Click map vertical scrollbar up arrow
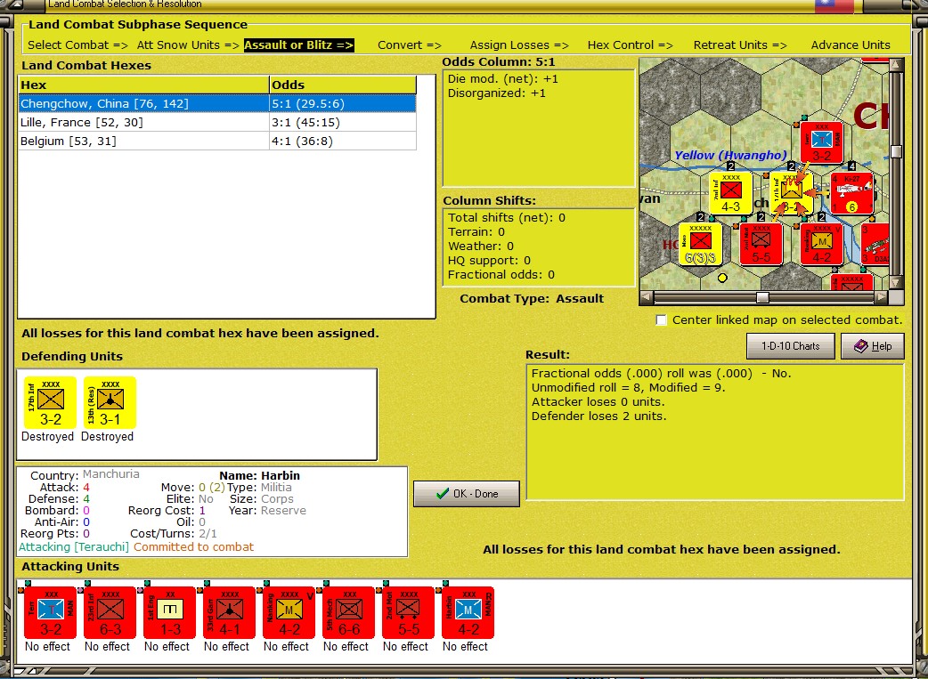 pyautogui.click(x=897, y=64)
